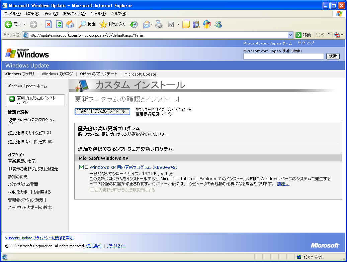Open the お気に入り(A) menu
347x262 pixels.
pos(74,14)
